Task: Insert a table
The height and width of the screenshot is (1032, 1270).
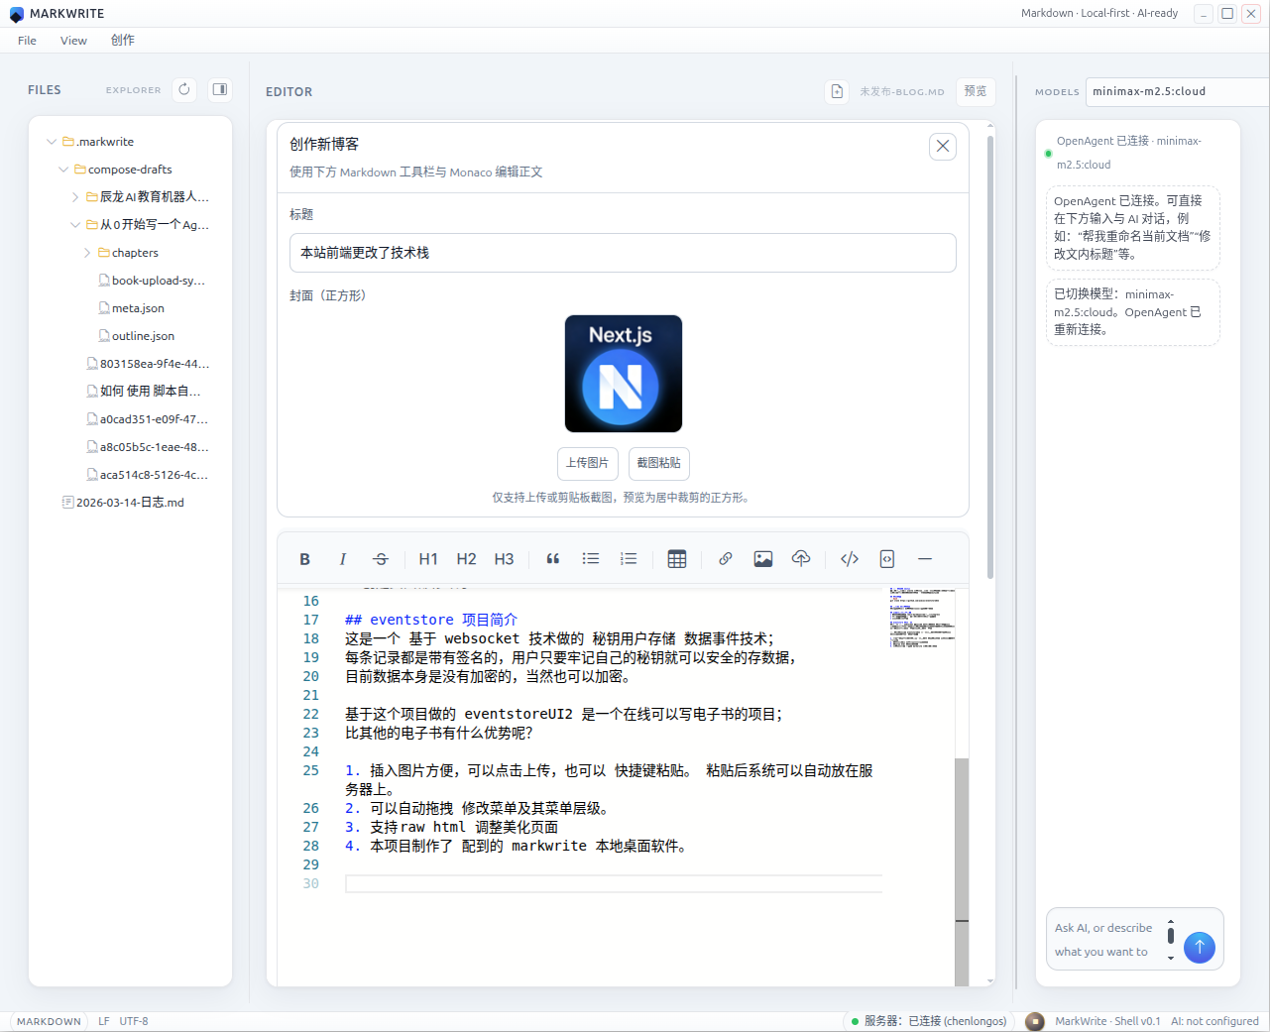Action: point(677,559)
